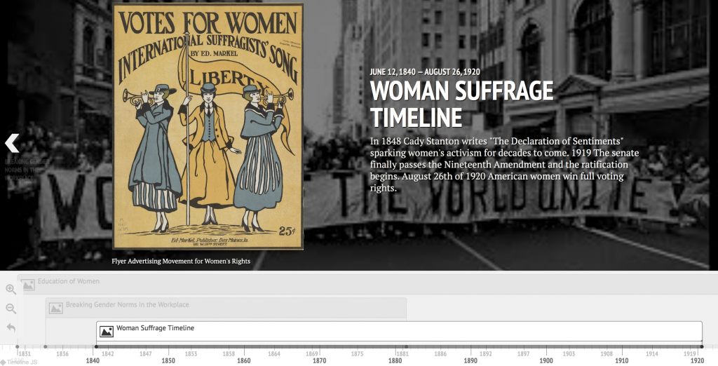
Task: Click the 1880 label on time axis
Action: pyautogui.click(x=395, y=360)
